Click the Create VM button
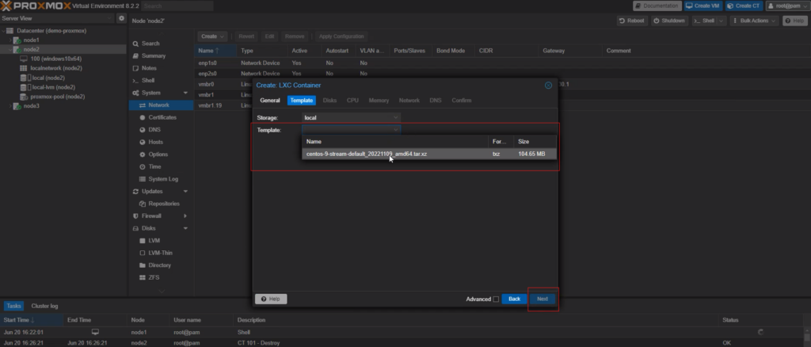811x347 pixels. click(x=703, y=6)
